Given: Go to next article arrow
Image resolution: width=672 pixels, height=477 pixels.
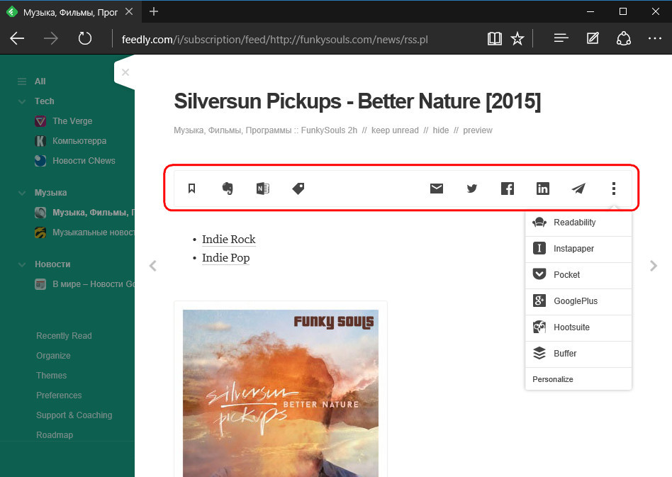Looking at the screenshot, I should pos(653,266).
